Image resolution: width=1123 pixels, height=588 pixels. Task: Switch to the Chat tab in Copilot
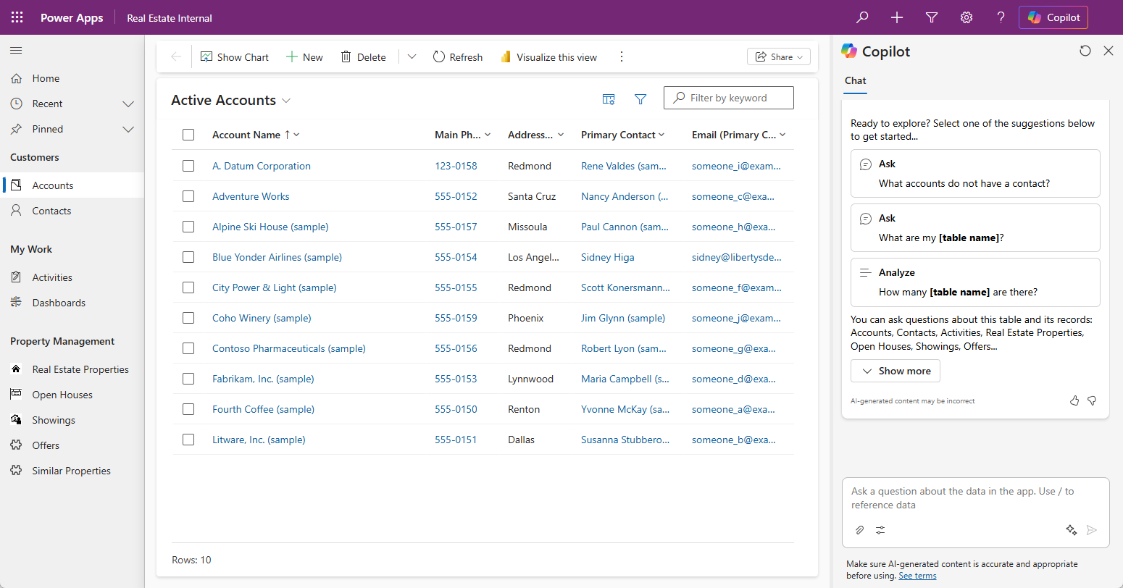pos(856,81)
